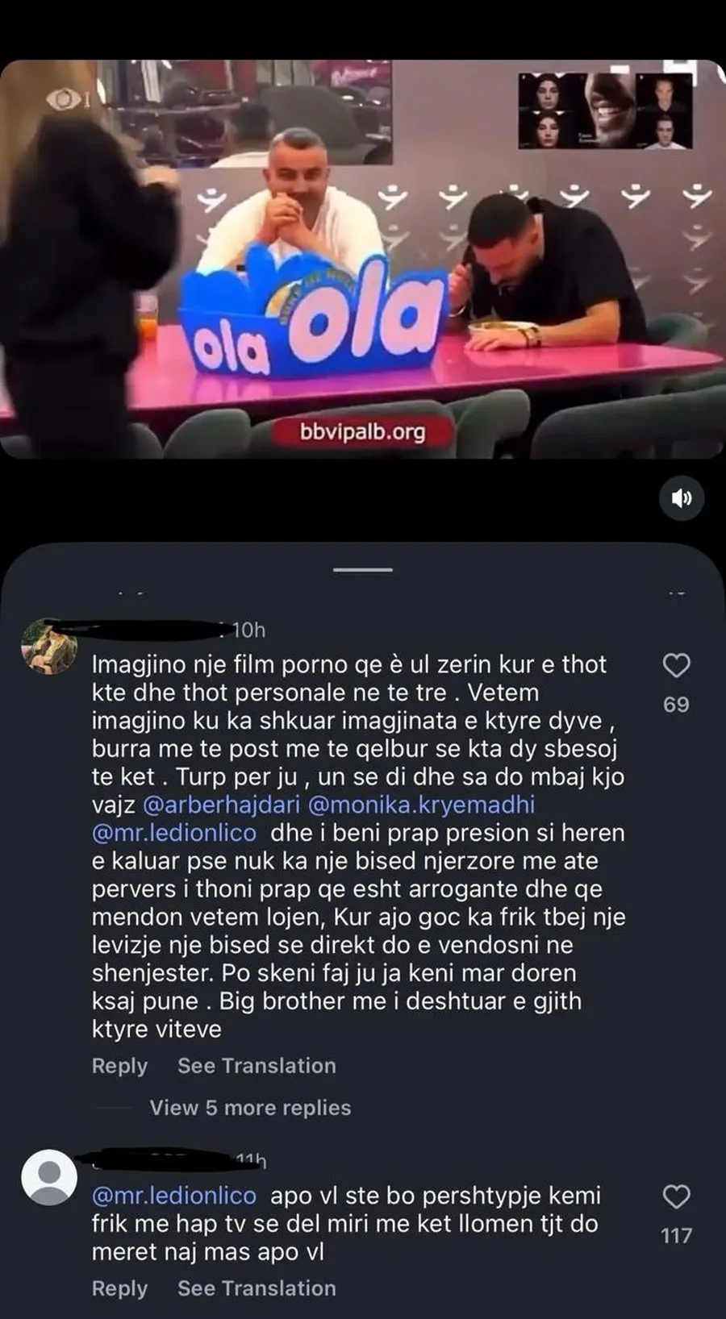Open @mr.ledionlico mention in first comment
726x1319 pixels.
[174, 833]
